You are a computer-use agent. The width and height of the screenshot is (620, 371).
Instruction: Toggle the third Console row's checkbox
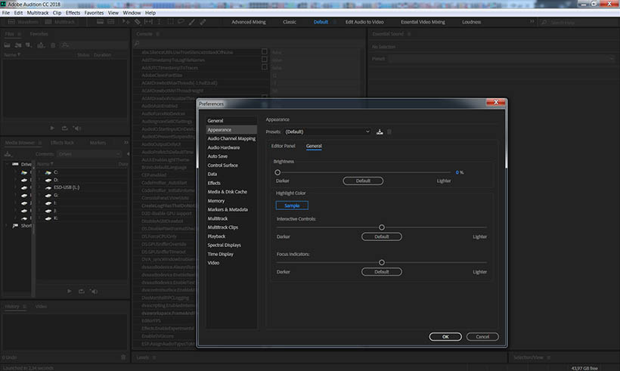tap(265, 67)
